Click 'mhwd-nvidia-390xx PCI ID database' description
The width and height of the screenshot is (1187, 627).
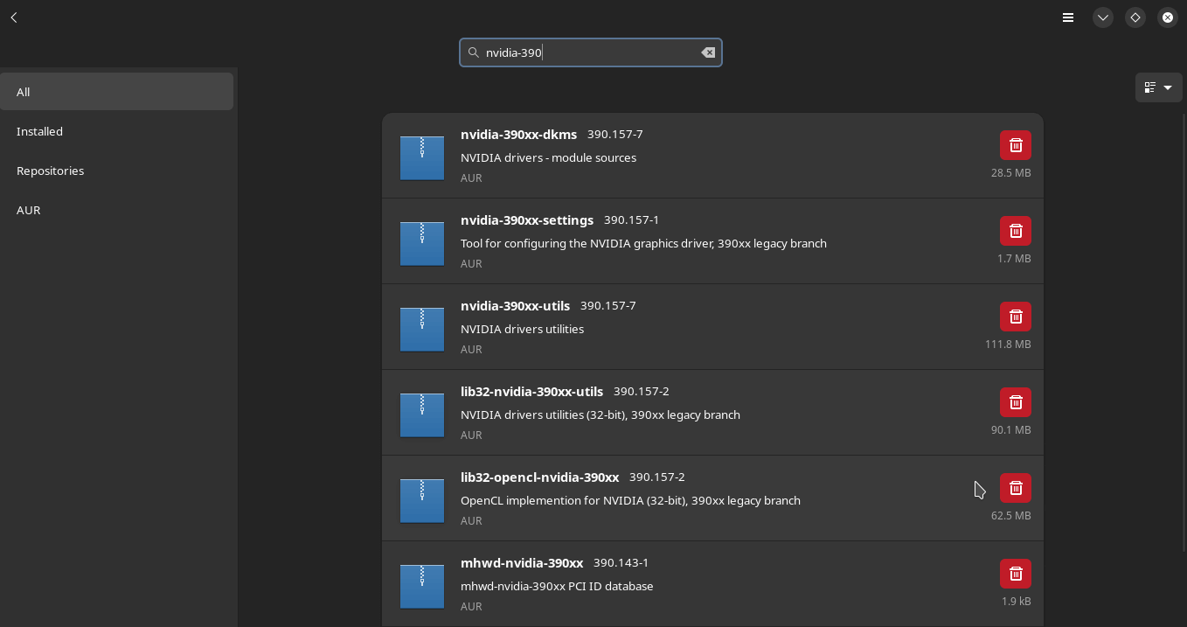click(x=557, y=586)
